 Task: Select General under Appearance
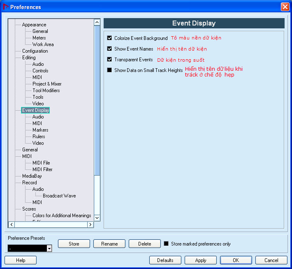tap(40, 31)
